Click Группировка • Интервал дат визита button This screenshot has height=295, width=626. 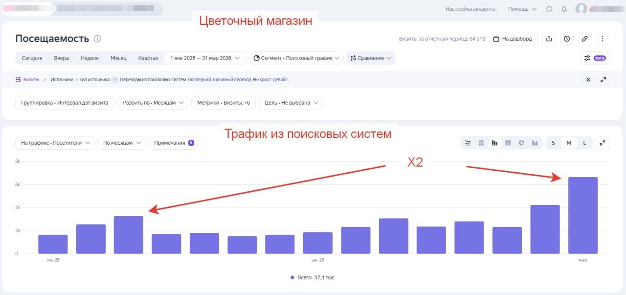[65, 103]
